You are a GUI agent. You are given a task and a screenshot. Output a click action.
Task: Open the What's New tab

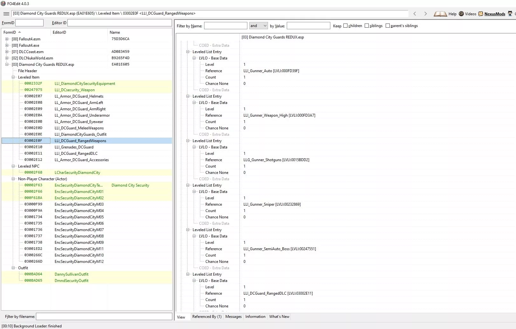click(279, 317)
